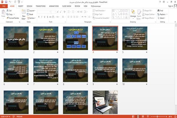Click the Cut scissors icon
This screenshot has height=118, width=177.
click(7, 11)
